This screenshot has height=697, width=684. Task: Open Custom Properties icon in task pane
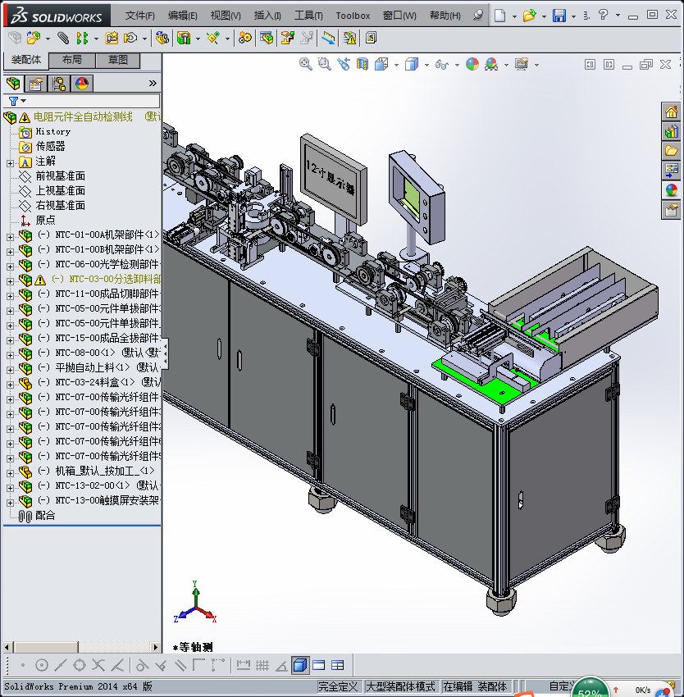671,209
